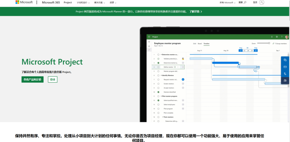The height and width of the screenshot is (142, 290).
Task: Mark Request mentor vol... task complete
Action: (158, 80)
